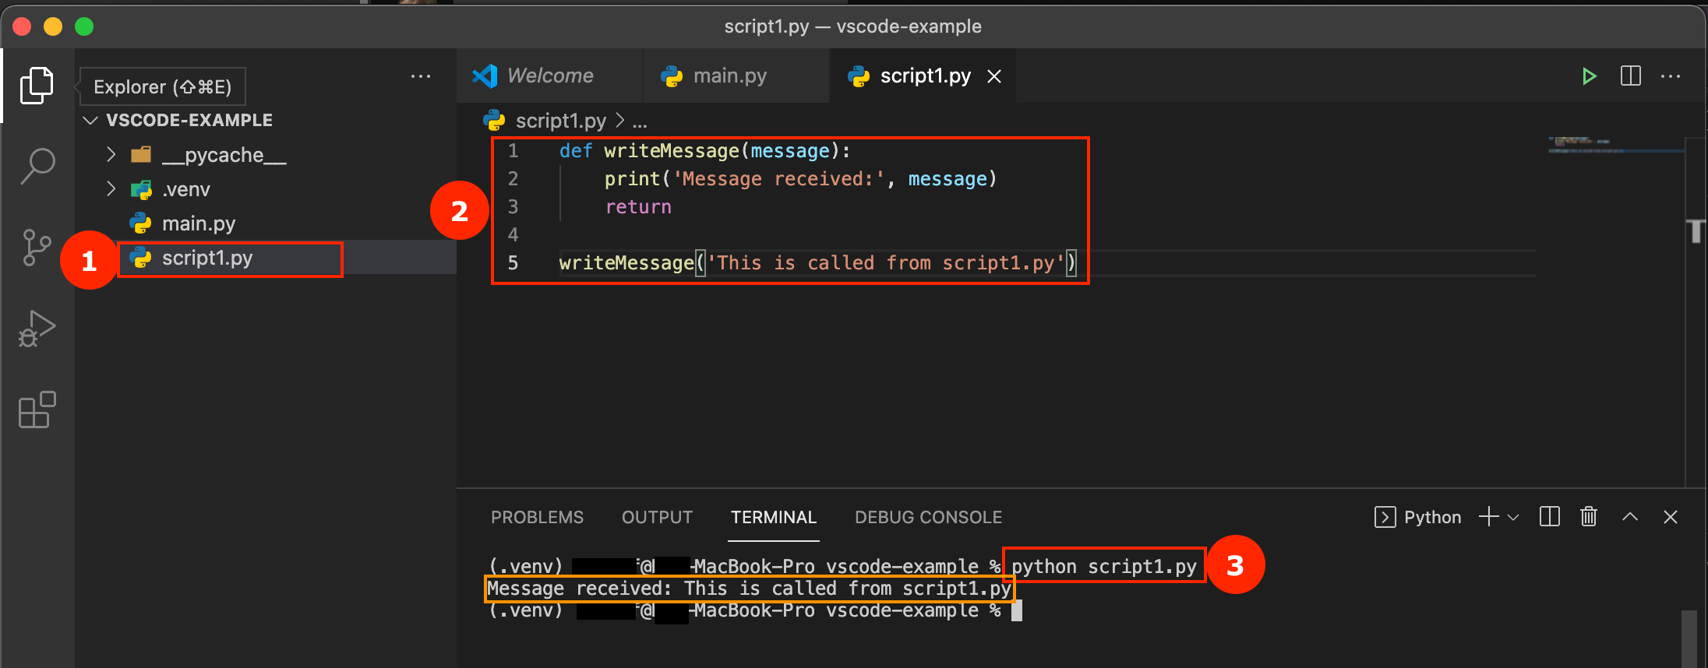Open the DEBUG CONSOLE panel tab
Screen dimensions: 1708x668
coord(928,518)
